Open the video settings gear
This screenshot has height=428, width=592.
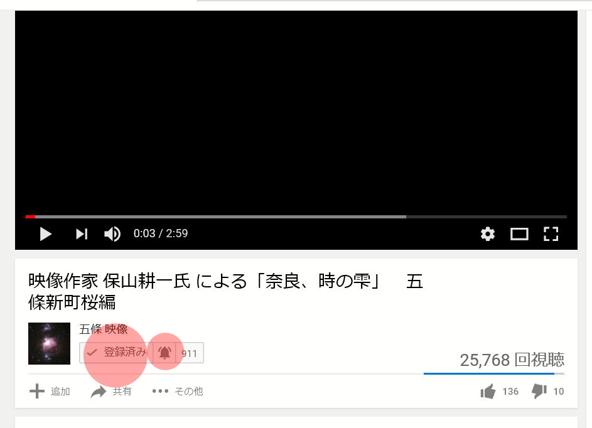pos(487,234)
